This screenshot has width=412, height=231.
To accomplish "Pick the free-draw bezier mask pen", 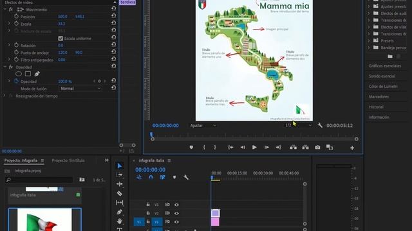I will click(x=37, y=74).
